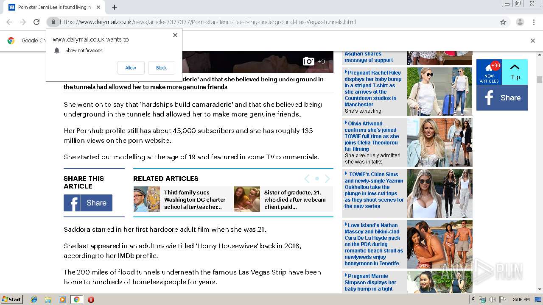This screenshot has height=305, width=543.
Task: Open Love Island's Nathan Massey story
Action: [374, 244]
